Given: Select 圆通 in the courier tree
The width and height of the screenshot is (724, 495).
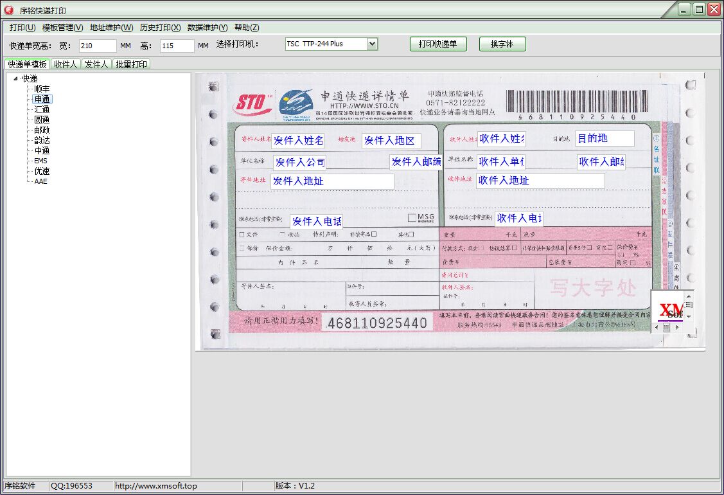Looking at the screenshot, I should click(42, 120).
